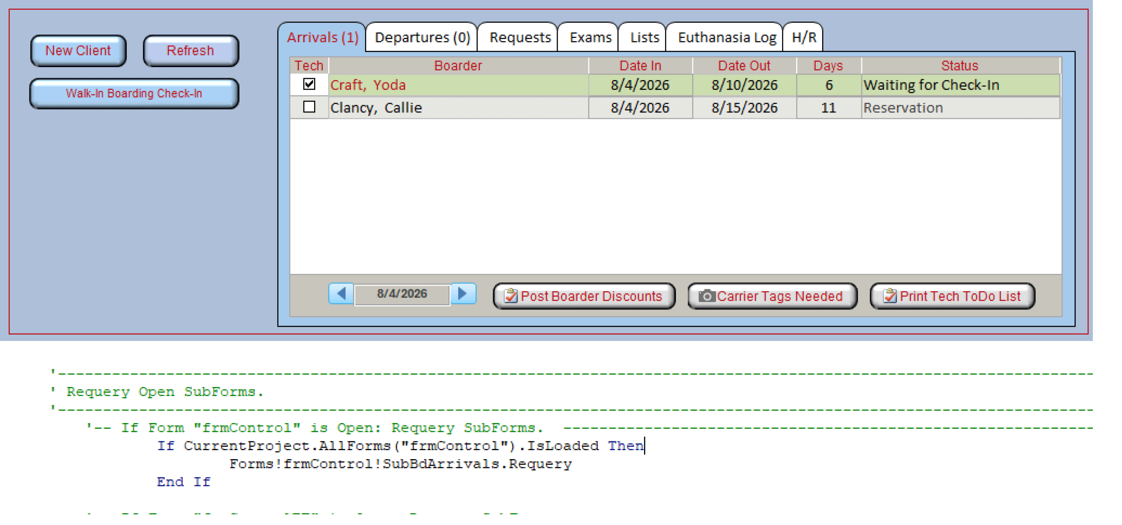Click Date Out 8/15/2026 cell
This screenshot has width=1122, height=525.
(x=744, y=108)
